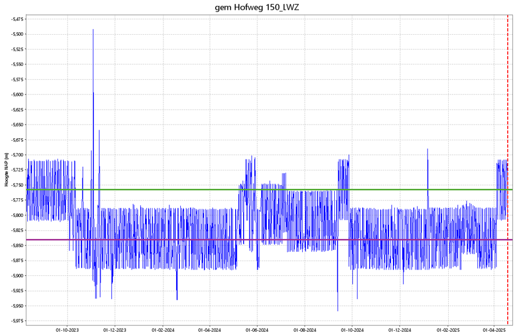This screenshot has height=336, width=522.
Task: Click the 01-10-2023 x-axis date label
Action: click(x=67, y=330)
